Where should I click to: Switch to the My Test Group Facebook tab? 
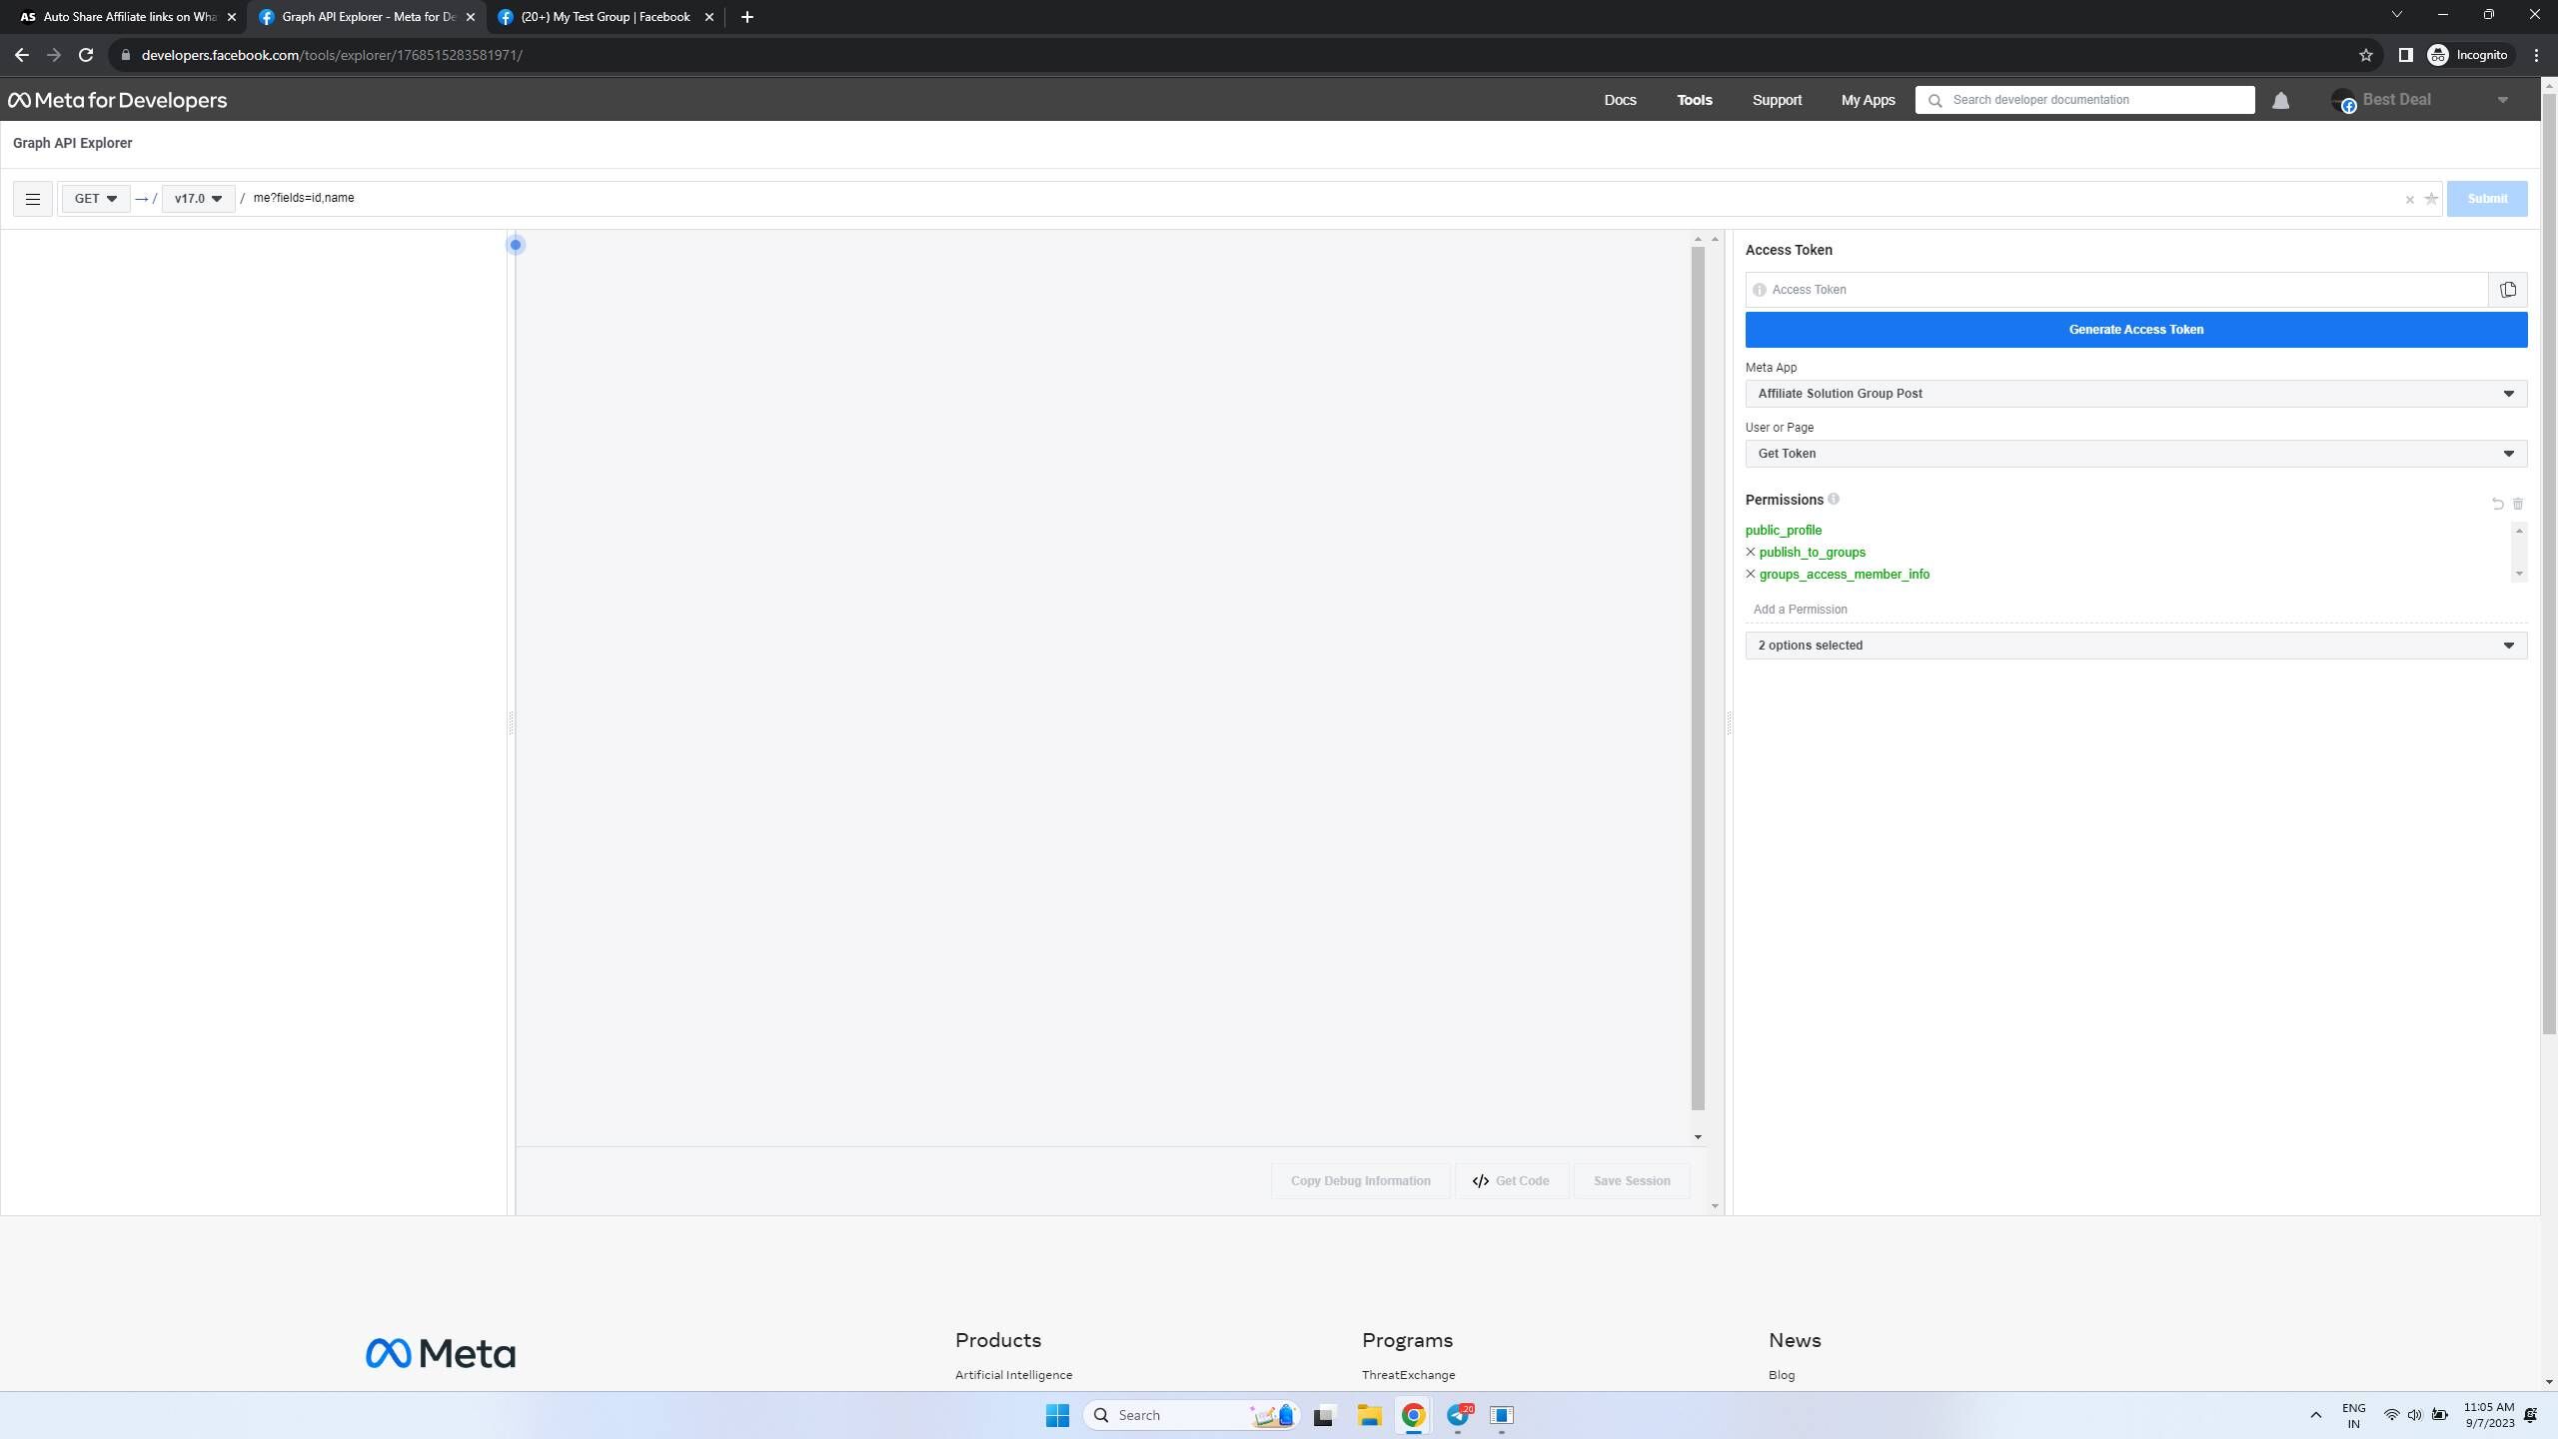click(605, 17)
